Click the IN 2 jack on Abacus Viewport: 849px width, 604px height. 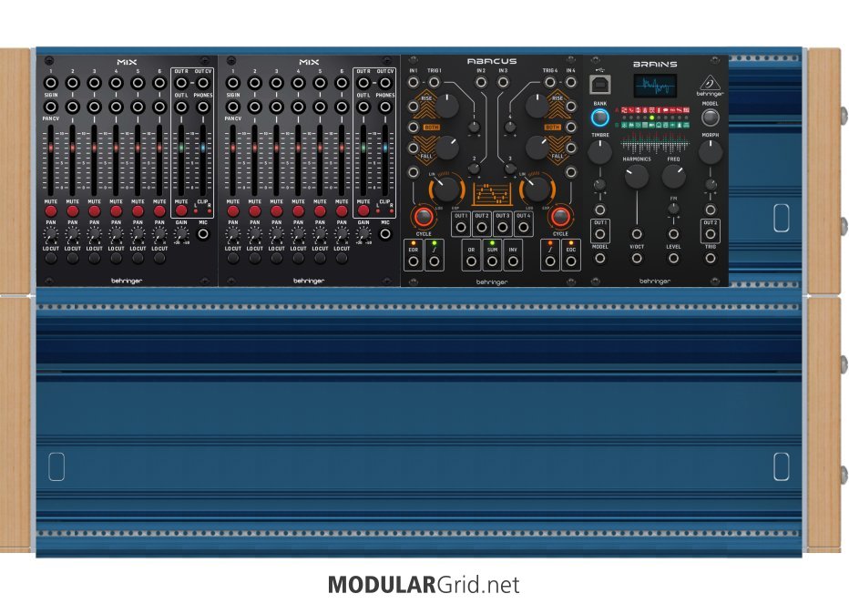[481, 82]
